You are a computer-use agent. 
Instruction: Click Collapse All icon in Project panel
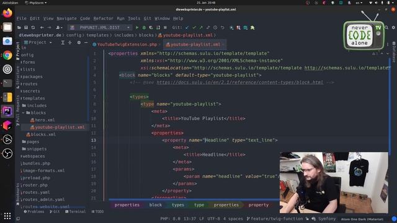[69, 43]
